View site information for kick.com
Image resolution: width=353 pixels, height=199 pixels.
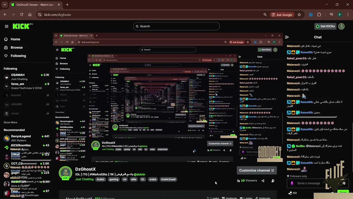point(39,15)
